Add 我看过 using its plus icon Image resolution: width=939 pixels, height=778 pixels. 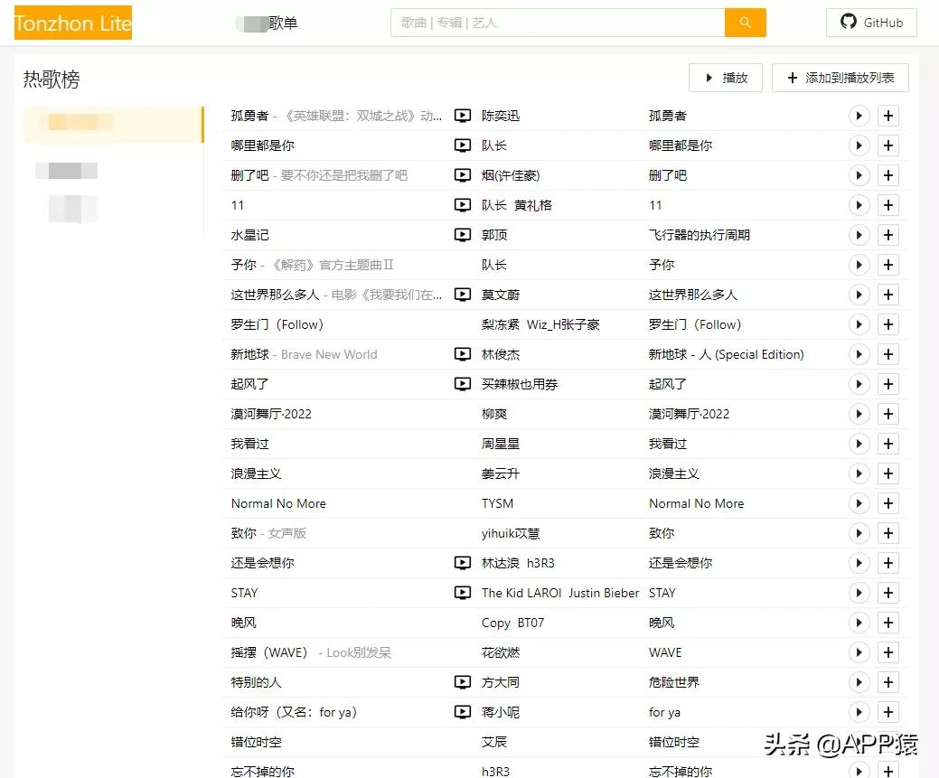click(x=887, y=444)
